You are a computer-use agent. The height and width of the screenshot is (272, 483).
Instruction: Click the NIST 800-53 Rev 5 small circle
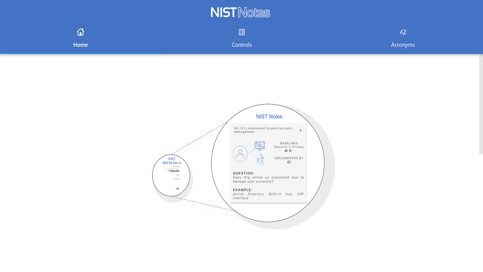coord(171,175)
